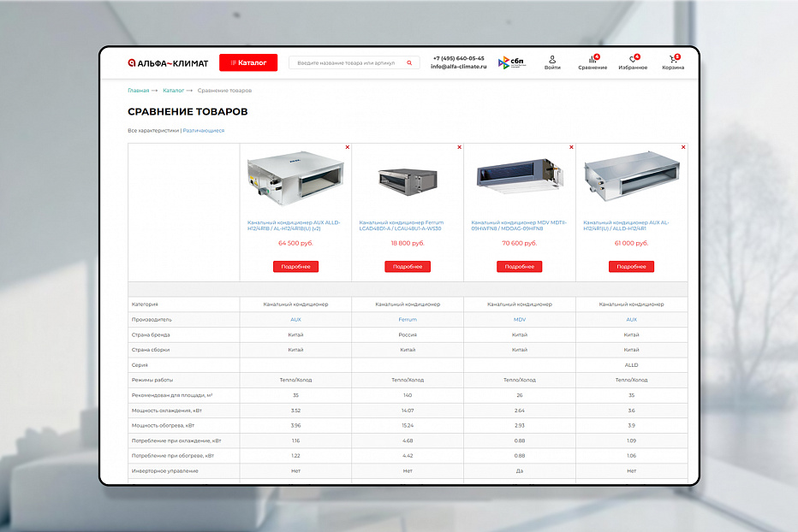
Task: Click Подробнее under the 61 000 руб. product
Action: pyautogui.click(x=632, y=267)
